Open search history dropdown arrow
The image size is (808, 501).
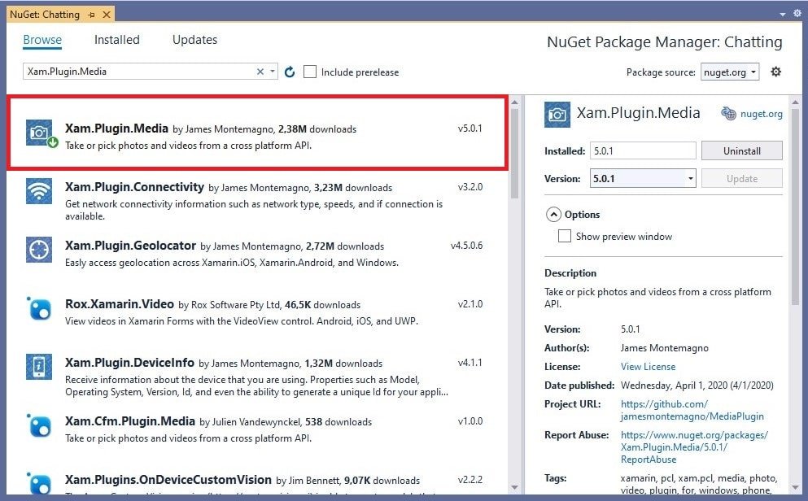pos(272,71)
